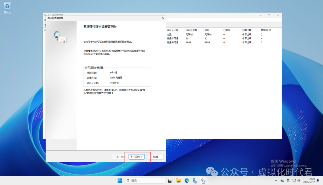Open the notification bell icon
This screenshot has height=185, width=323.
317,181
